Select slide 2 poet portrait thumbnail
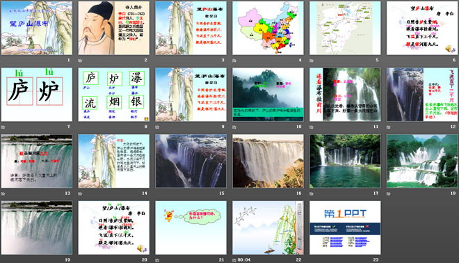Viewport: 459px width, 263px height. [113, 28]
